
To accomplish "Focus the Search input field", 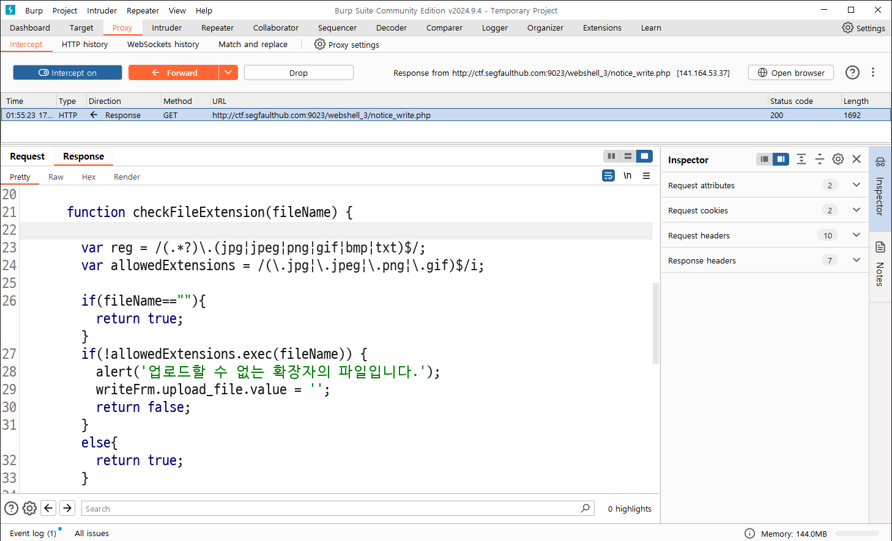I will [x=338, y=508].
